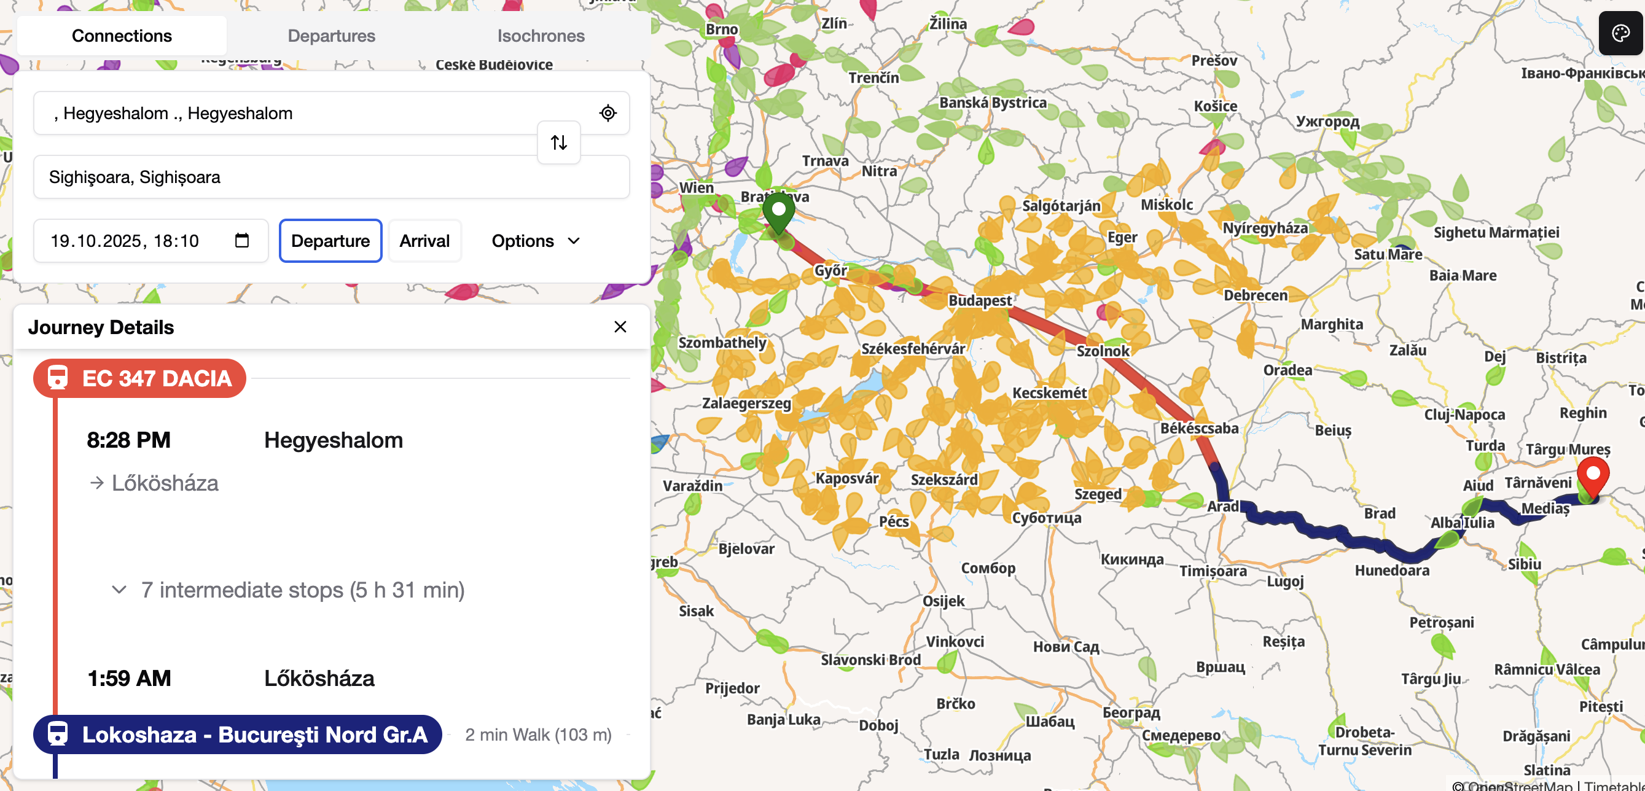
Task: Click train icon on Lokoshaza - București badge
Action: [58, 734]
